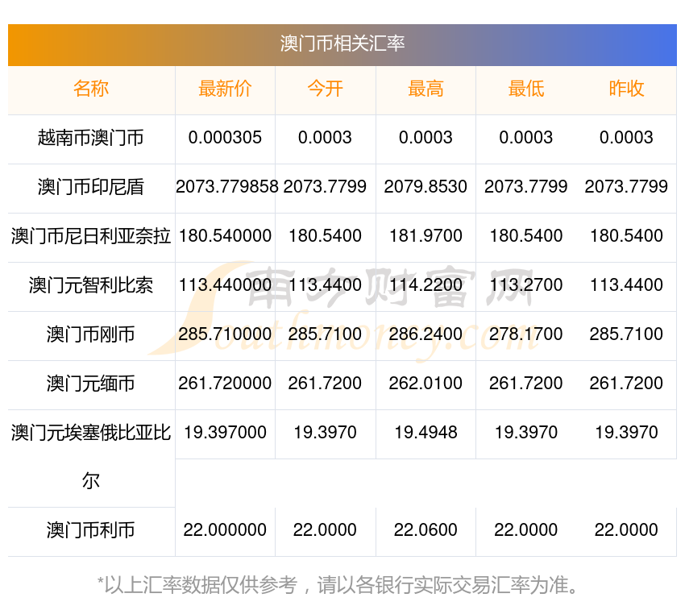This screenshot has width=685, height=610.
Task: Select the 澳门币刚币 row name
Action: pyautogui.click(x=91, y=334)
